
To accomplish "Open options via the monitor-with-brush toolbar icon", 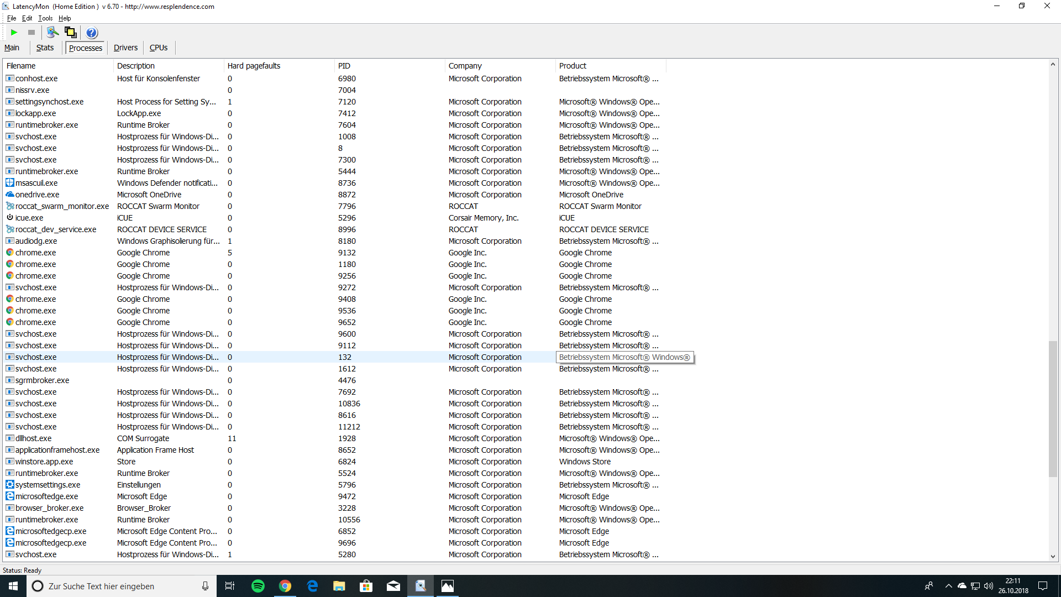I will 52,33.
